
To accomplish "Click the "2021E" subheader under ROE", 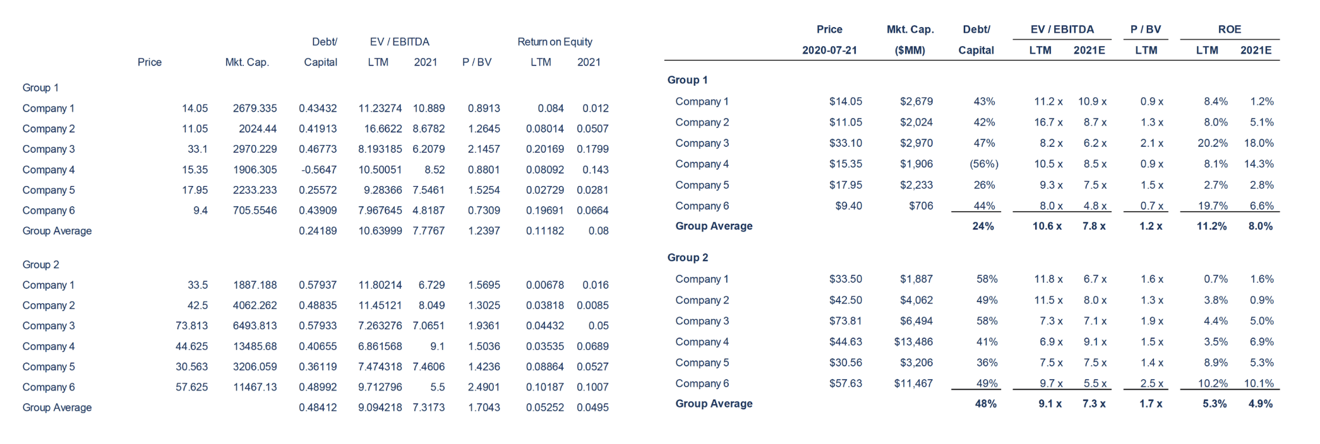I will 1255,50.
